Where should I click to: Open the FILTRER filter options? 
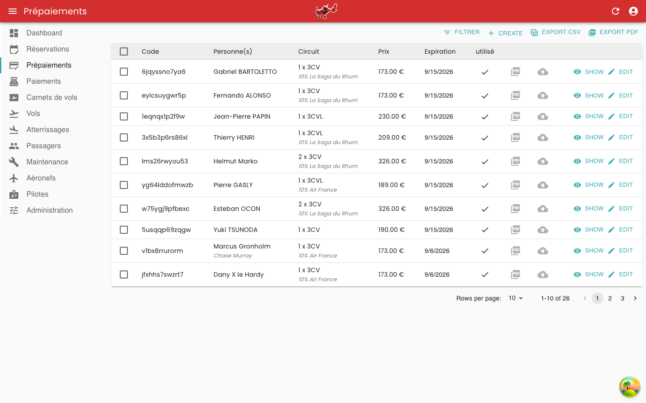[x=462, y=32]
